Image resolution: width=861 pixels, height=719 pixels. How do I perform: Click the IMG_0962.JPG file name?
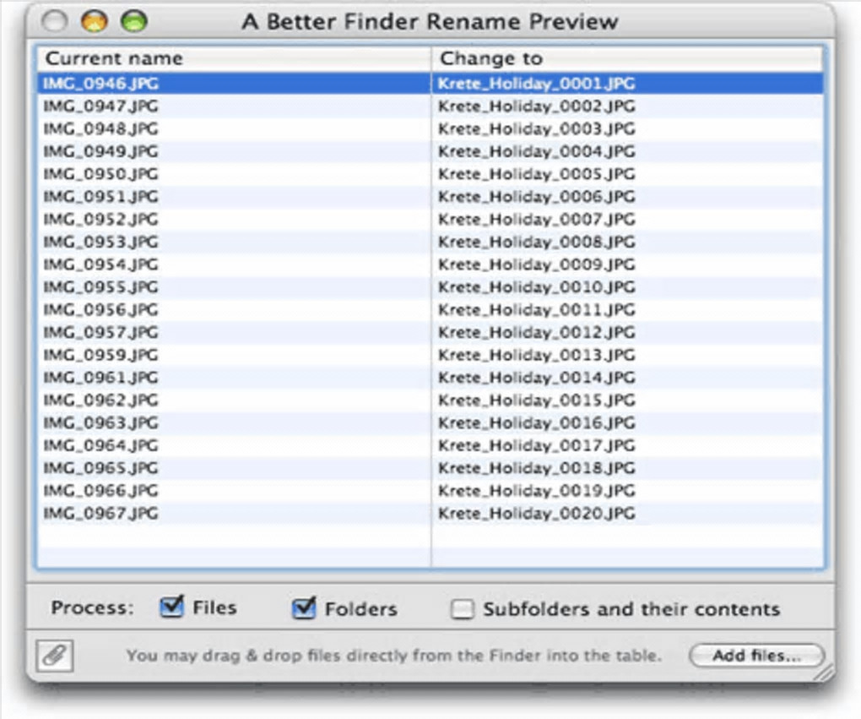[101, 400]
